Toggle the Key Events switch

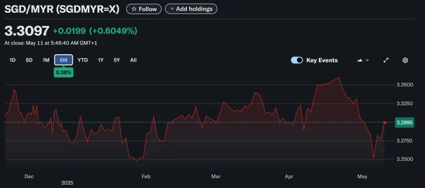(297, 60)
